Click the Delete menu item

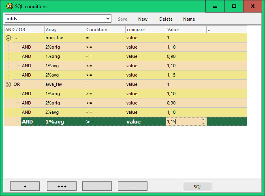[x=166, y=19]
